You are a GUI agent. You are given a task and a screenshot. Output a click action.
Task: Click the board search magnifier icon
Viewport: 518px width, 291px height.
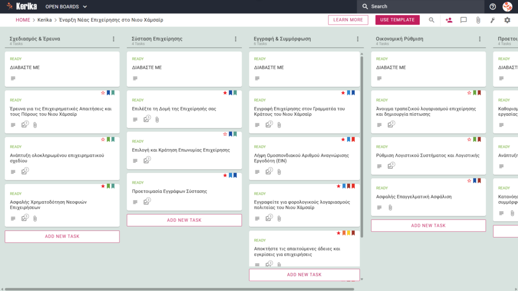click(431, 20)
